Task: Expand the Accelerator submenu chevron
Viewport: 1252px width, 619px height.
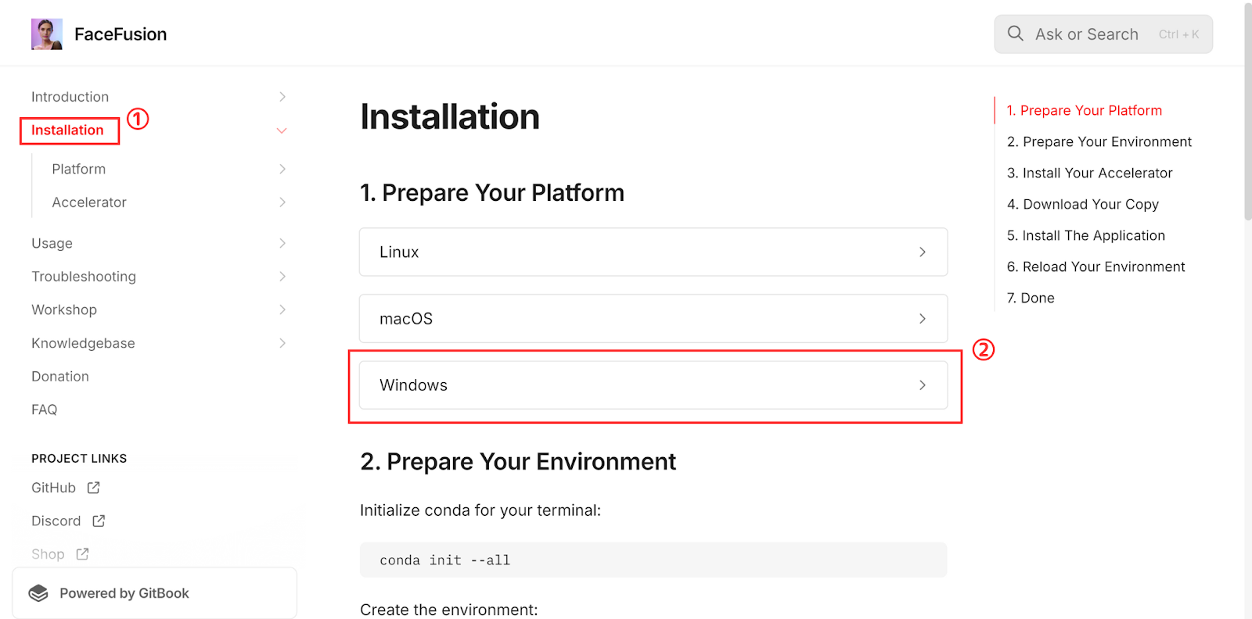Action: (282, 202)
